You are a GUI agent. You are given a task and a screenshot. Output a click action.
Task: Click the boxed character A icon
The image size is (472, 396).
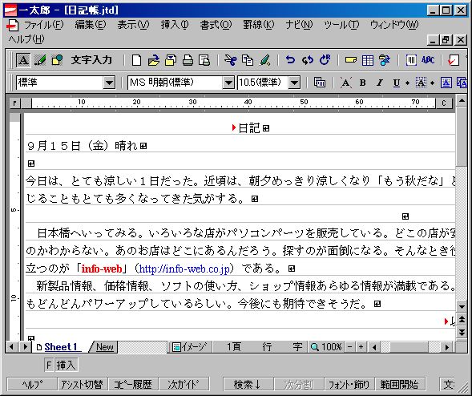421,83
